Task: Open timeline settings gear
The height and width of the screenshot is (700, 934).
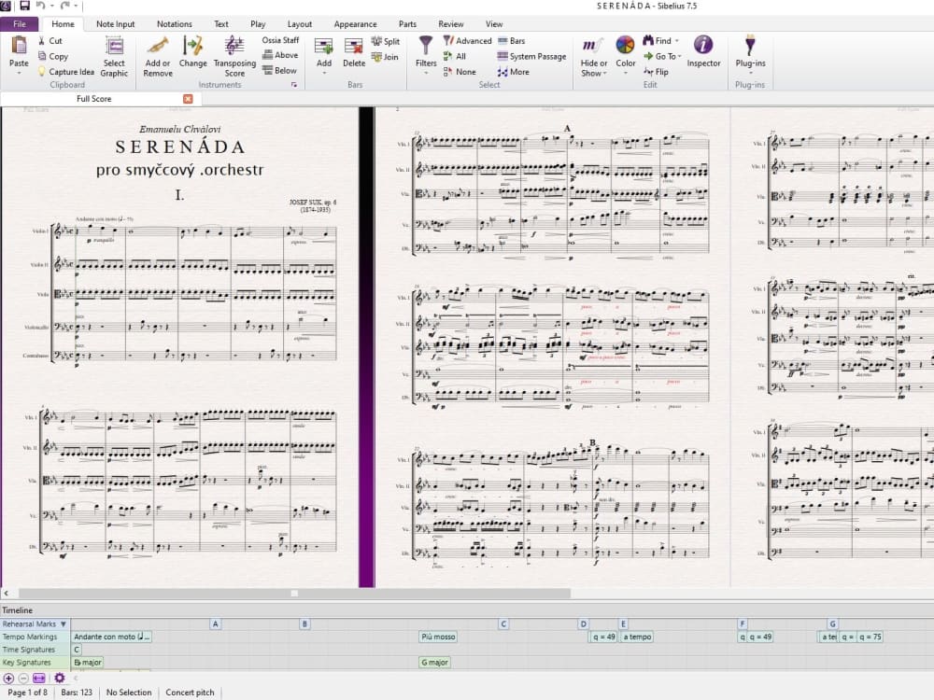Action: 60,678
